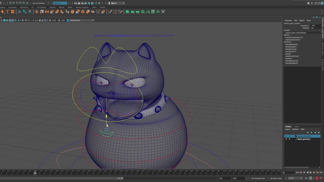The height and width of the screenshot is (182, 324).
Task: Toggle the color management icon beside sRGB gamma
Action: [x=68, y=20]
